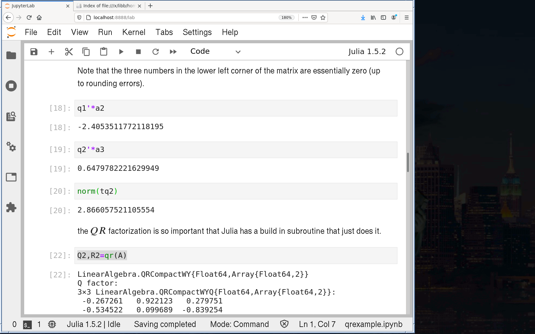Cut the selected cell with scissors icon
The image size is (535, 334).
[69, 52]
